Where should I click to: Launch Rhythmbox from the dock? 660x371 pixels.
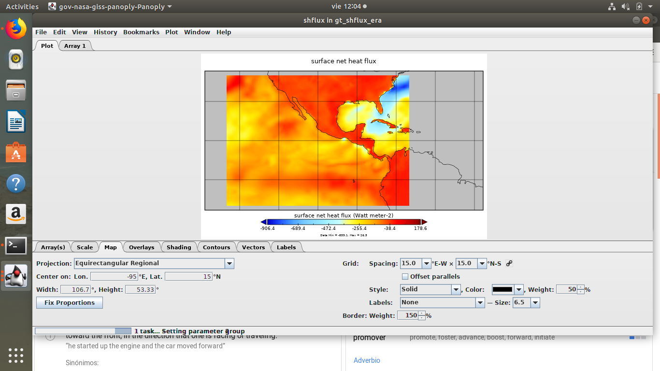click(x=16, y=59)
